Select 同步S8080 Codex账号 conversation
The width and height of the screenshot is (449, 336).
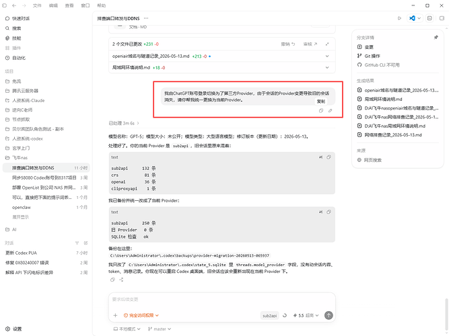click(46, 177)
